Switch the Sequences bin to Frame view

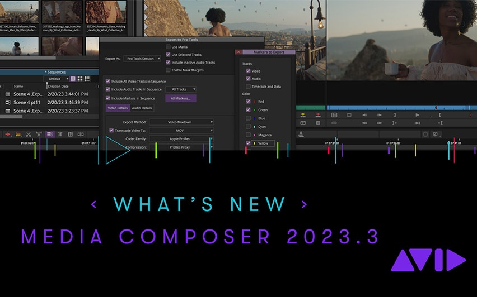pos(80,79)
